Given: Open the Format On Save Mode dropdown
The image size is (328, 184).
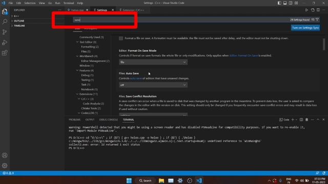Looking at the screenshot, I should coord(153,62).
